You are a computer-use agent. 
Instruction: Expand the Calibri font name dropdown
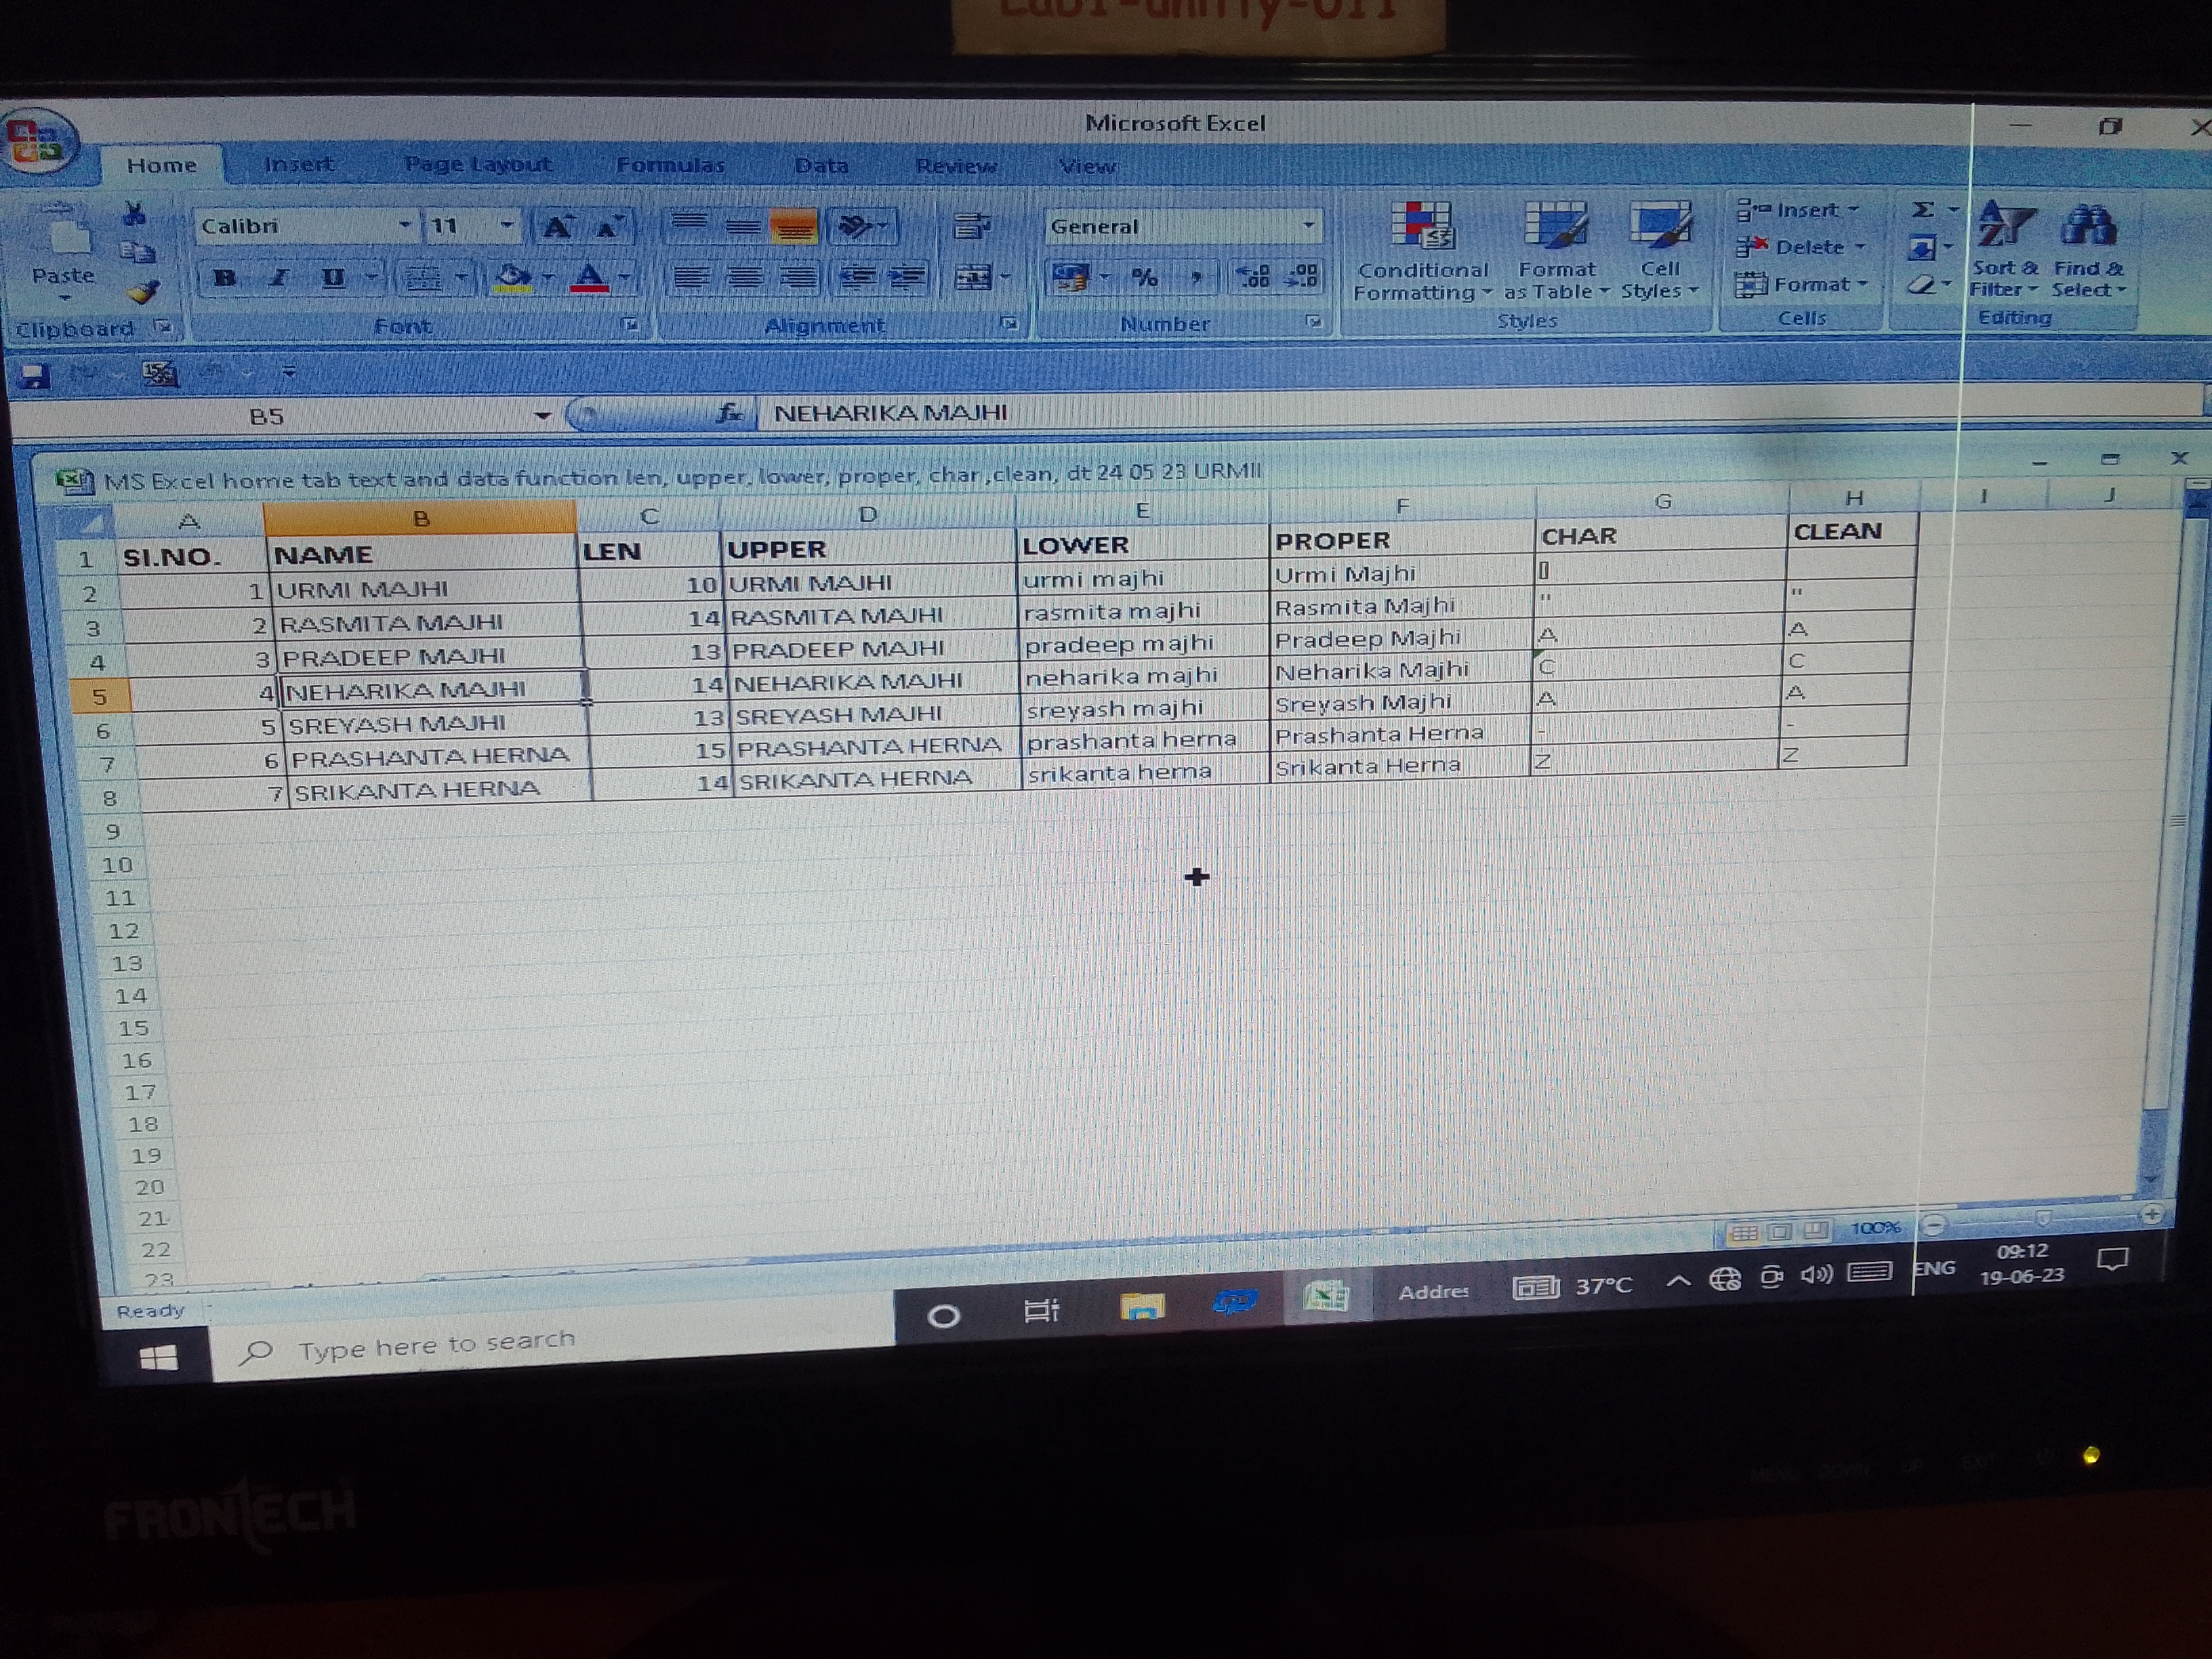405,225
